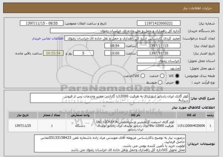Select the کالا/خدمت radio button
The width and height of the screenshot is (223, 157).
pyautogui.click(x=142, y=76)
